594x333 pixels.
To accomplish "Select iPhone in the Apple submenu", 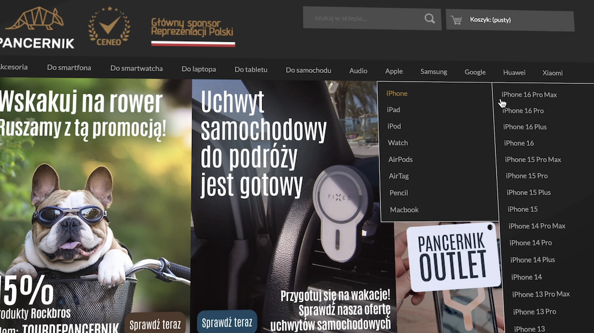I will tap(397, 93).
